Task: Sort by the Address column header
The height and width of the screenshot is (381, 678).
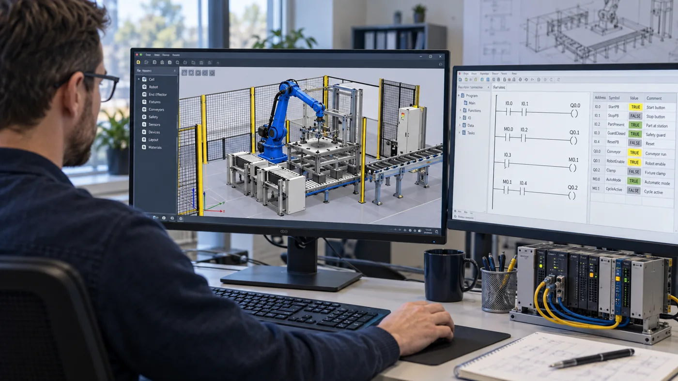Action: pos(601,98)
